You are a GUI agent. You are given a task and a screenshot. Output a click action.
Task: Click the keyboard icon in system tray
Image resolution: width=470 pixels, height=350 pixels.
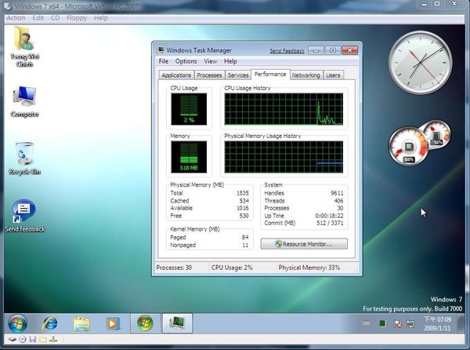[x=367, y=323]
